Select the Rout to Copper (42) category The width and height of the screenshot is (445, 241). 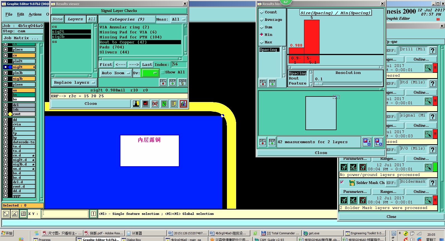[x=140, y=42]
